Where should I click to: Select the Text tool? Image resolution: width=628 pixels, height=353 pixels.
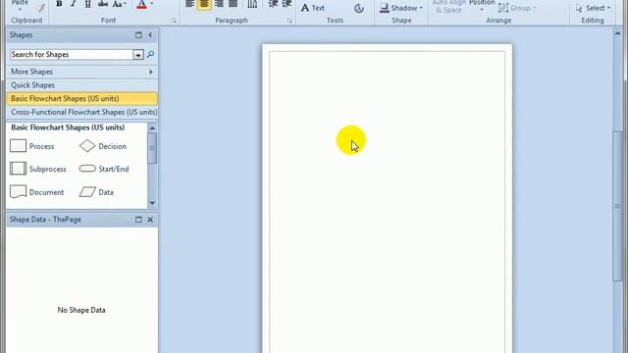tap(313, 8)
